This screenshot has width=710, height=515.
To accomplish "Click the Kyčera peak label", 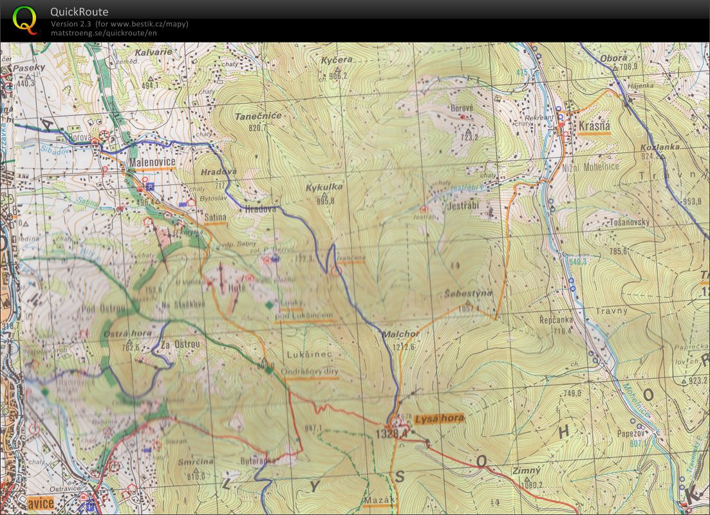I will tap(337, 60).
